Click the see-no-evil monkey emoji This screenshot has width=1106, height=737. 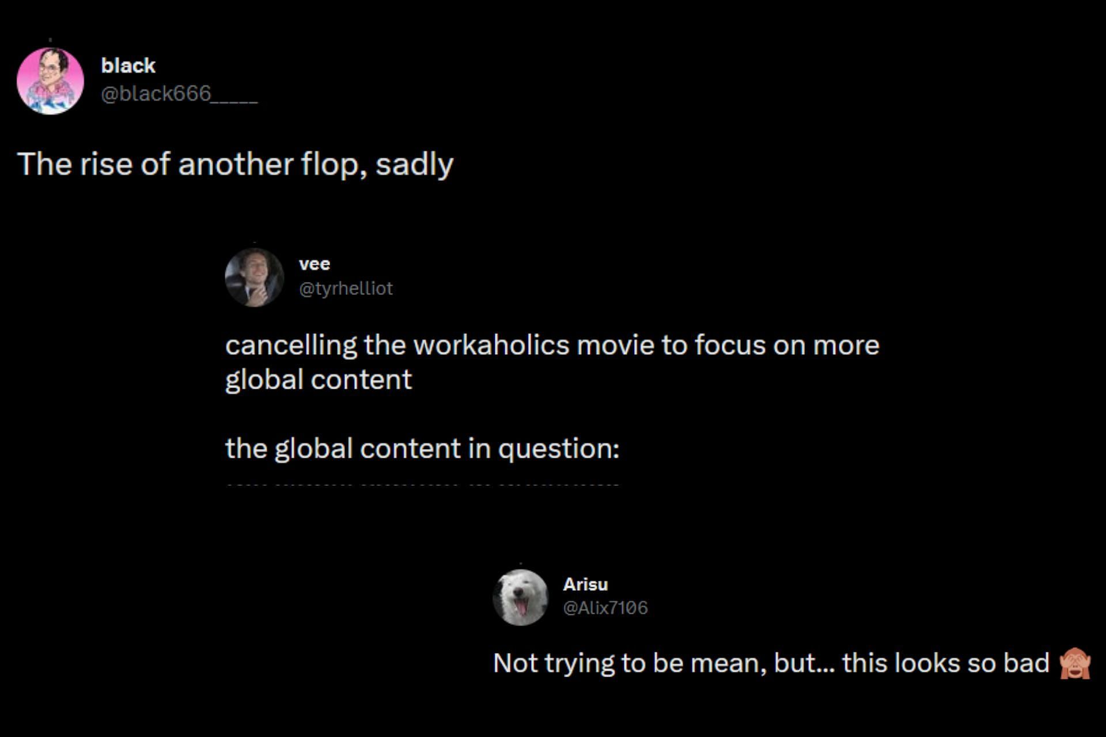(x=1075, y=663)
